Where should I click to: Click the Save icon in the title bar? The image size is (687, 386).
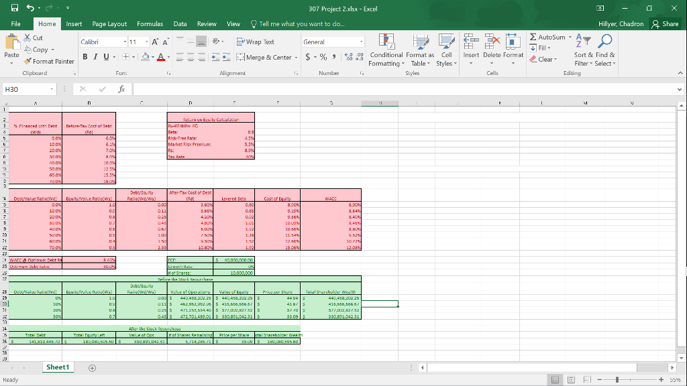tap(15, 8)
